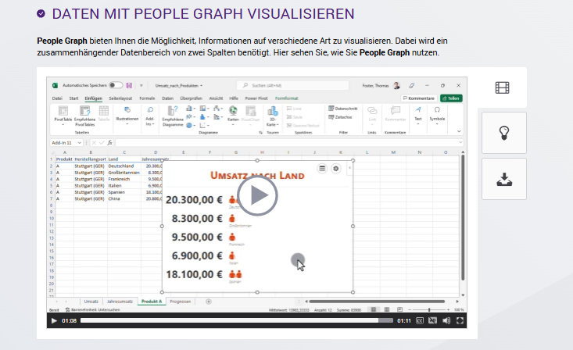This screenshot has width=573, height=350.
Task: Click the download tray icon
Action: [x=504, y=179]
